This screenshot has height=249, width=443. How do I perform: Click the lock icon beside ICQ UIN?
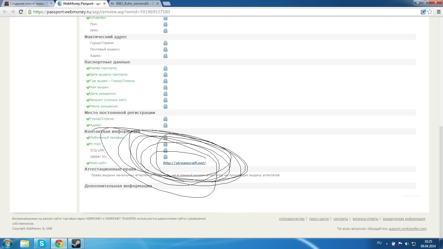(165, 151)
